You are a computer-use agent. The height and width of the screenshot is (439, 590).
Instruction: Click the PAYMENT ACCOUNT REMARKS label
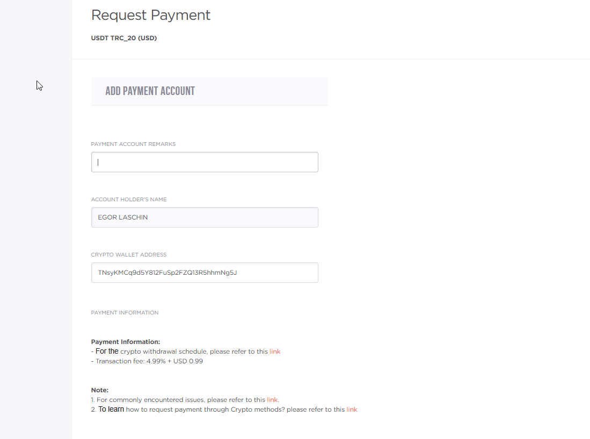pyautogui.click(x=133, y=144)
